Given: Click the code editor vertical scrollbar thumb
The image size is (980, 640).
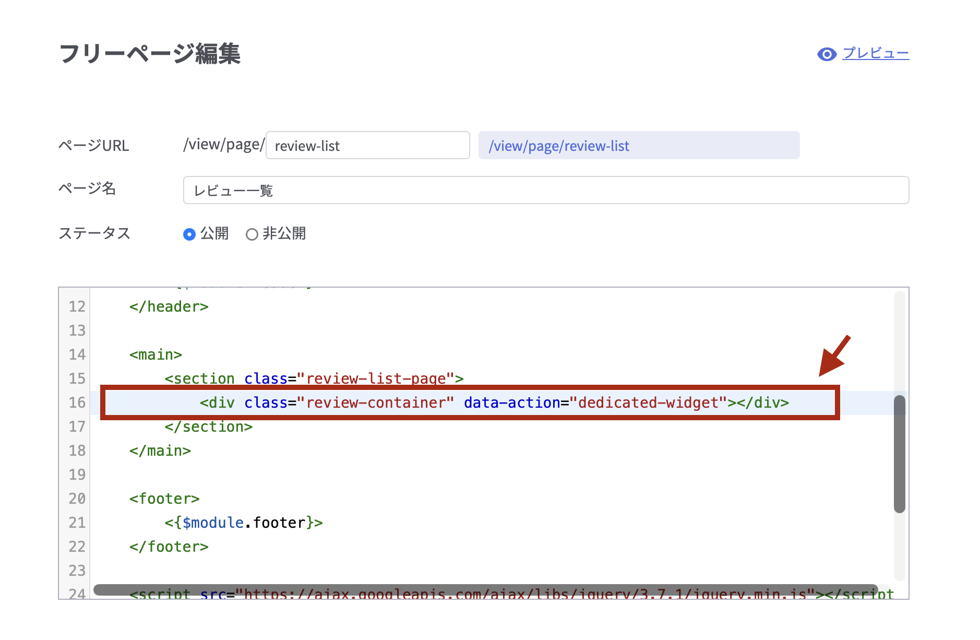Looking at the screenshot, I should 899,453.
